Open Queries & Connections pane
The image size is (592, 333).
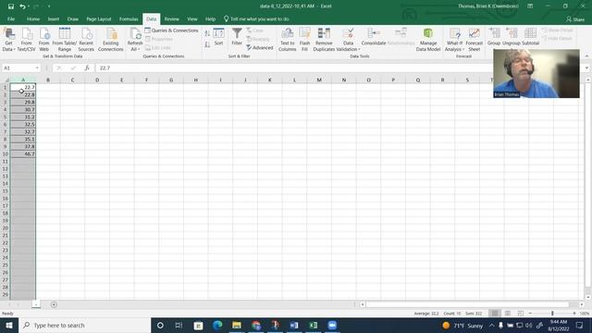click(171, 31)
